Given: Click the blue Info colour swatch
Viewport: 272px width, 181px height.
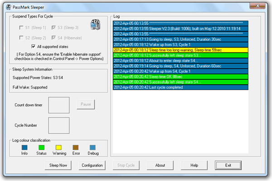Looking at the screenshot, I should tap(24, 148).
